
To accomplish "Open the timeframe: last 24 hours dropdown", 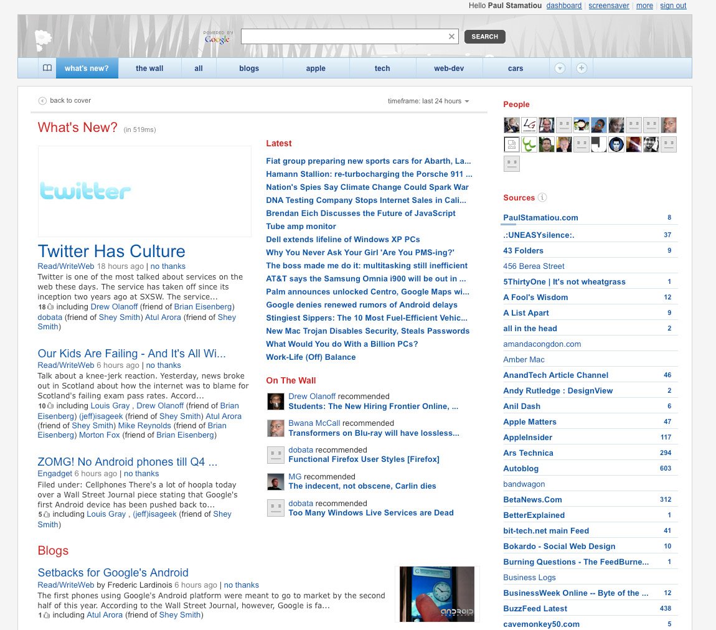I will (429, 100).
